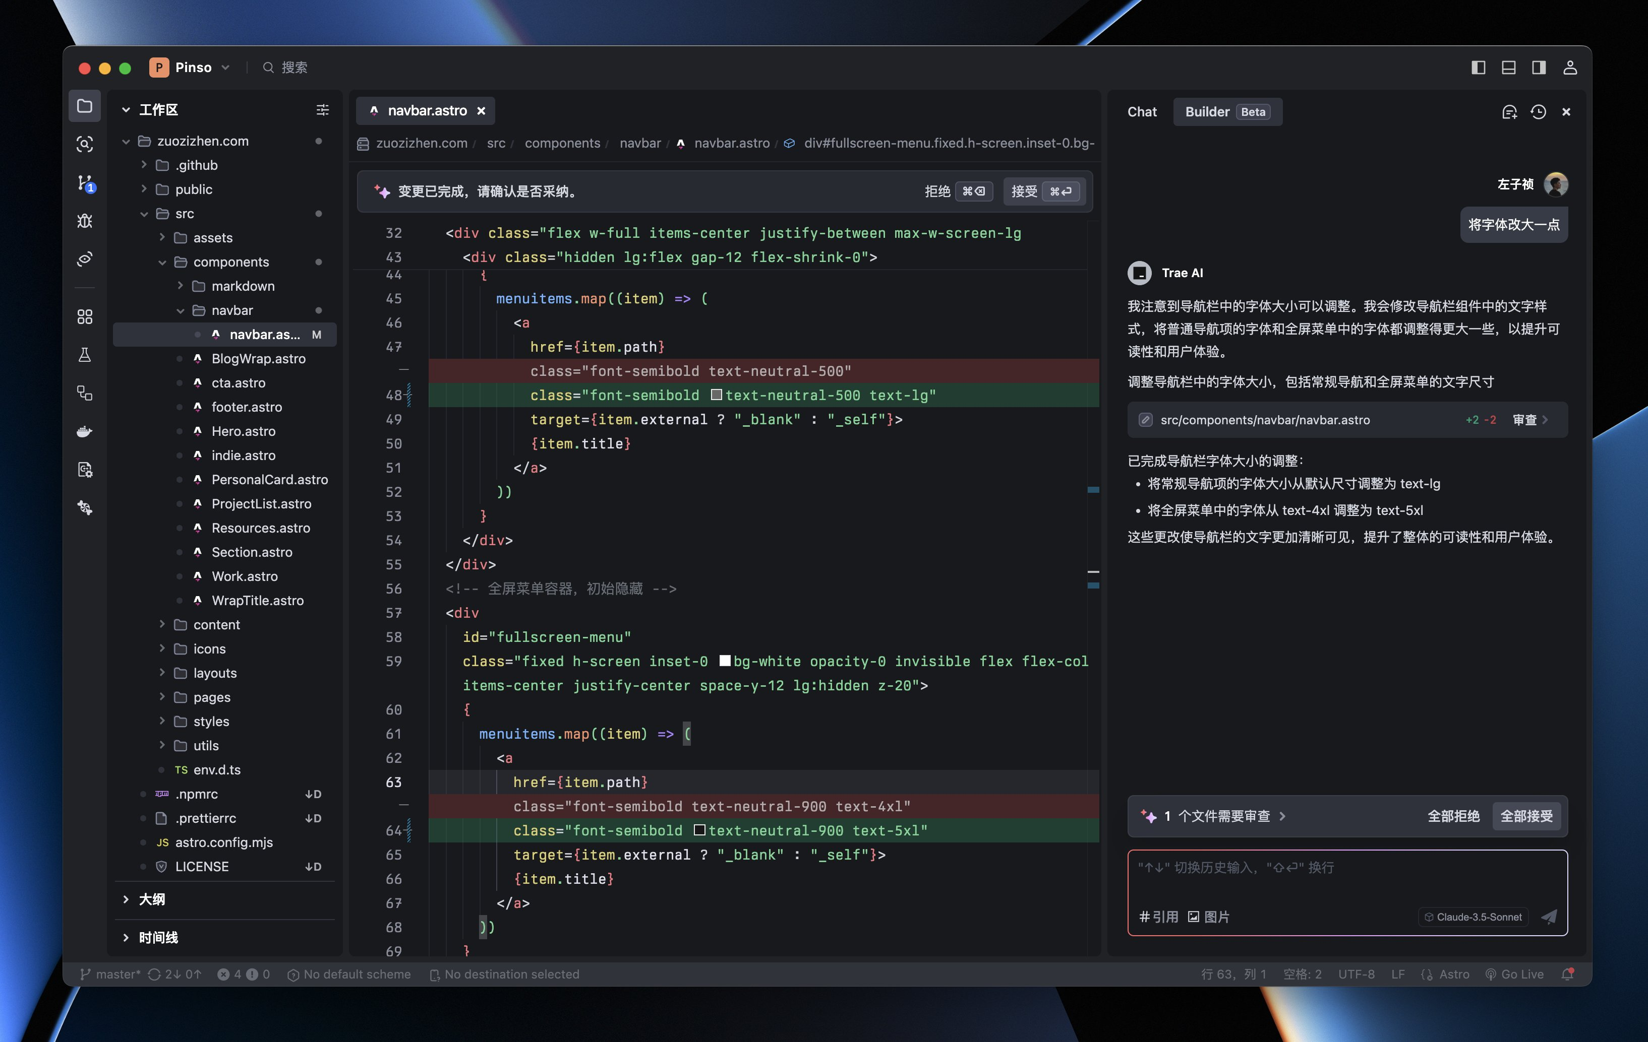Focus the chat message input field
The width and height of the screenshot is (1648, 1042).
point(1347,879)
